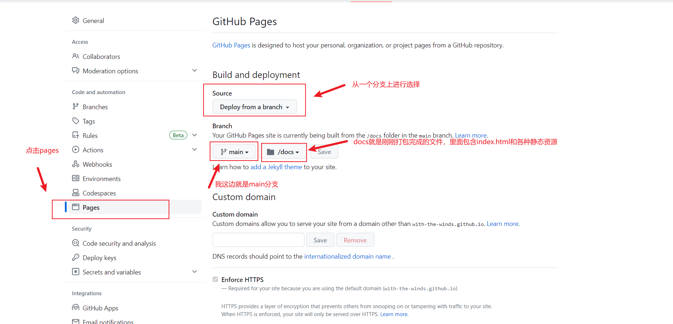Open Codespaces settings
This screenshot has width=673, height=324.
[99, 193]
